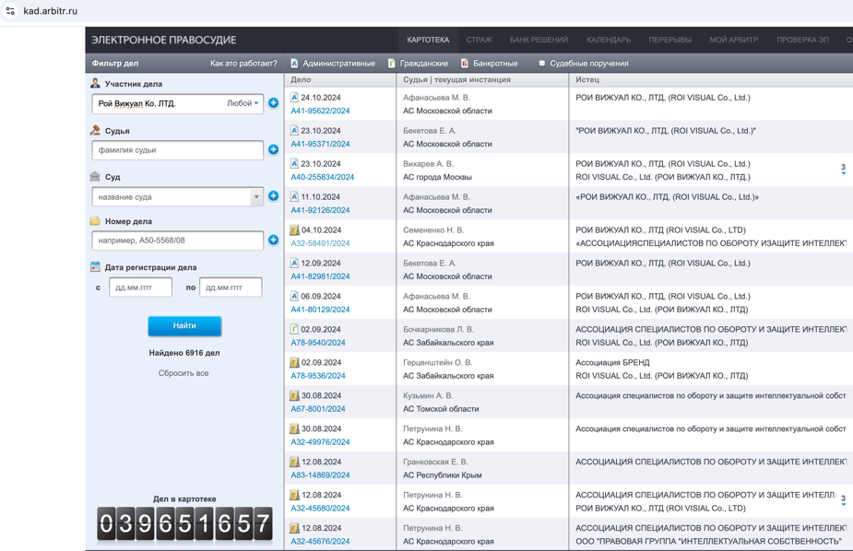Focus the start date 'с' field
Viewport: 853px width, 551px height.
click(140, 287)
